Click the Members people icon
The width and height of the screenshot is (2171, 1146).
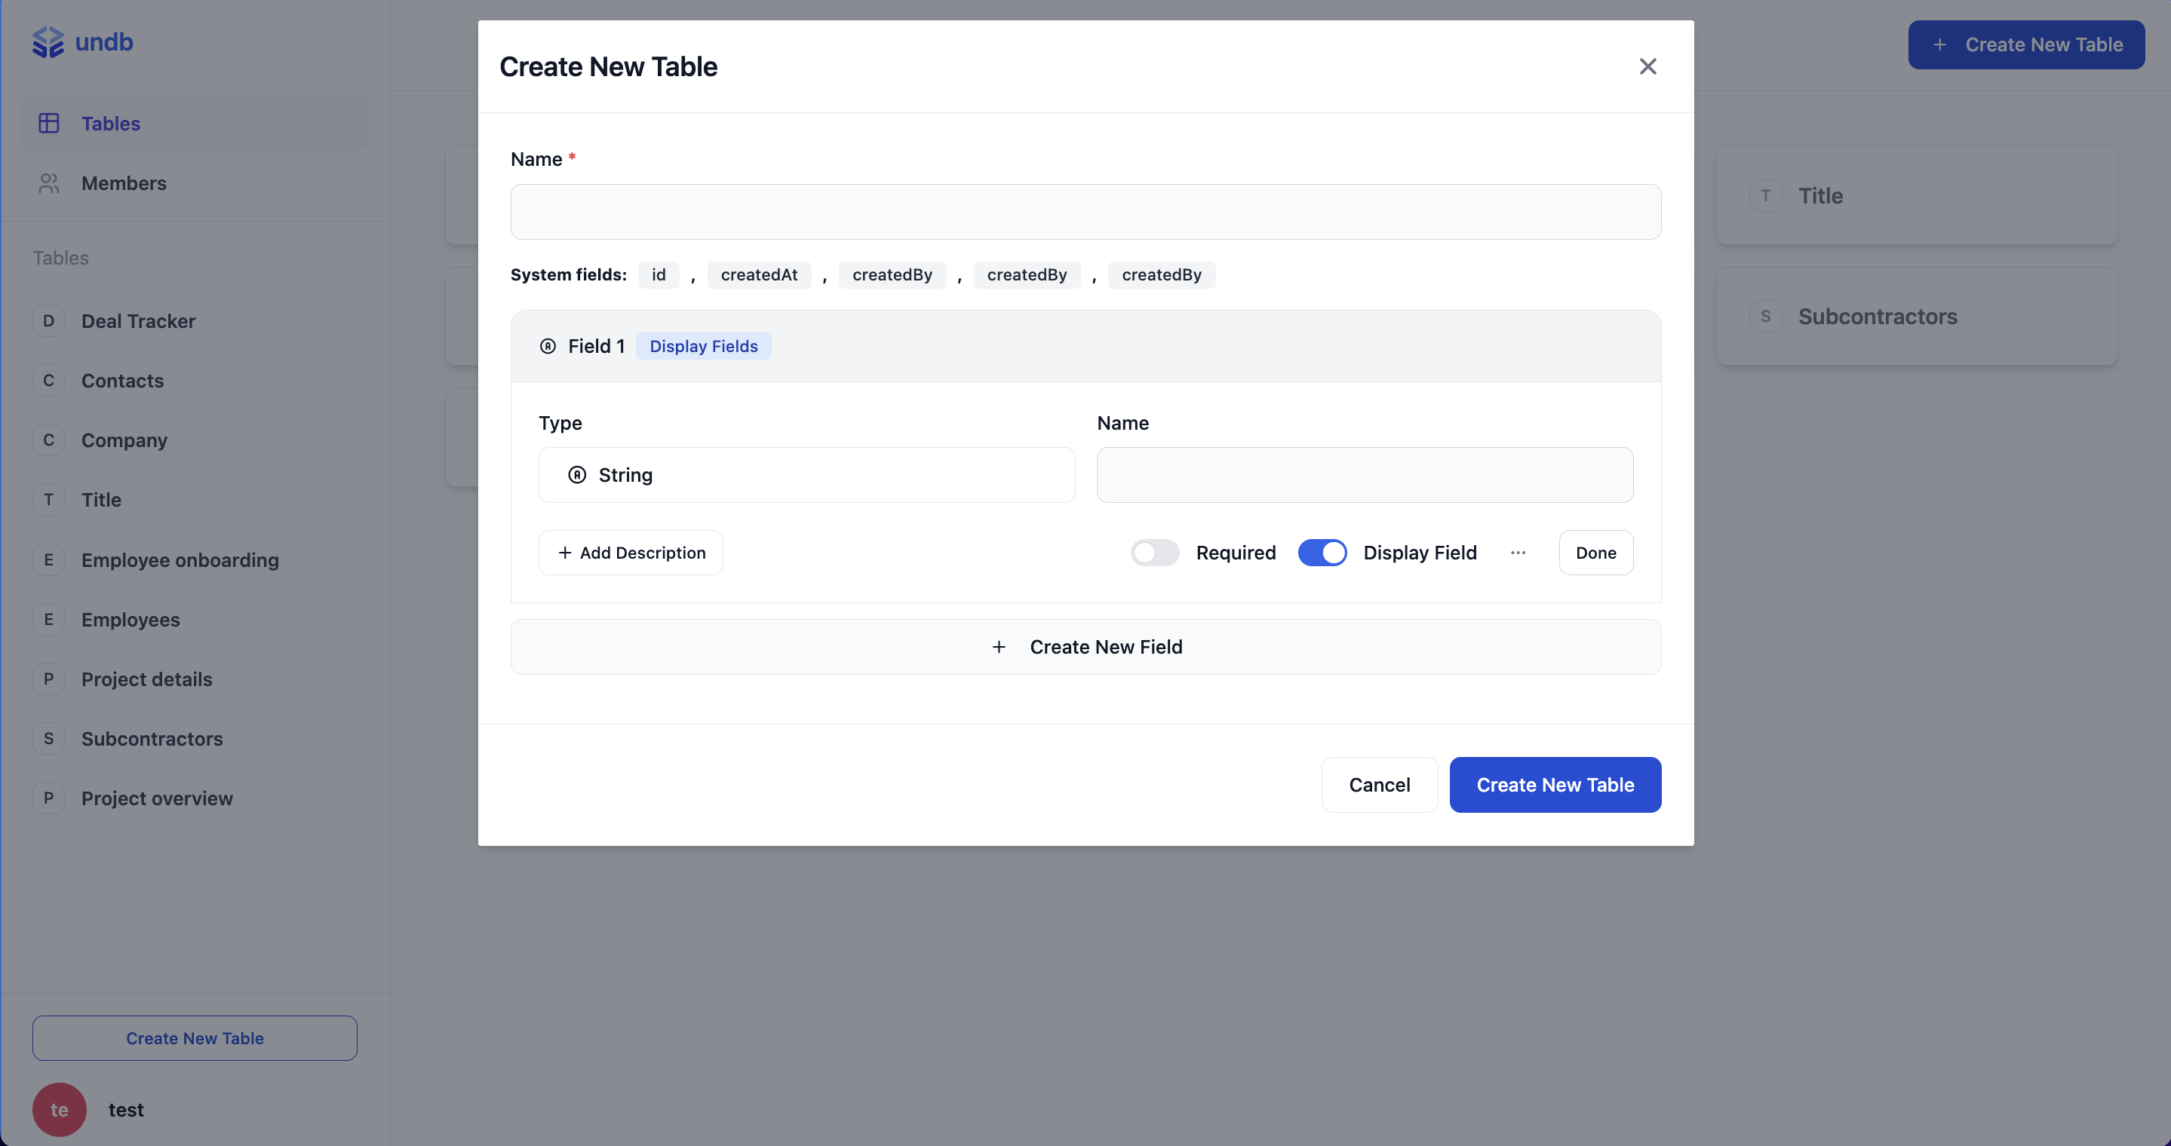coord(49,183)
